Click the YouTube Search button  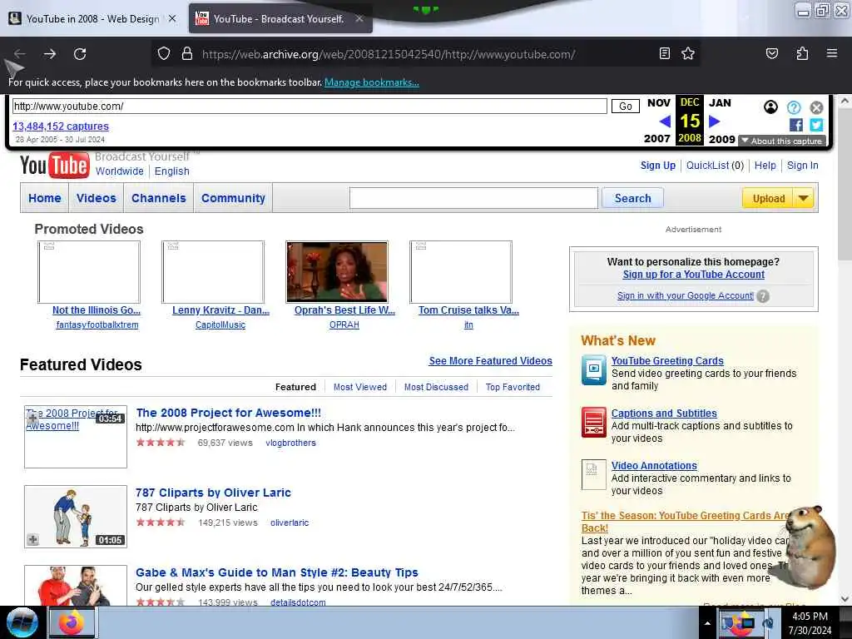tap(632, 198)
